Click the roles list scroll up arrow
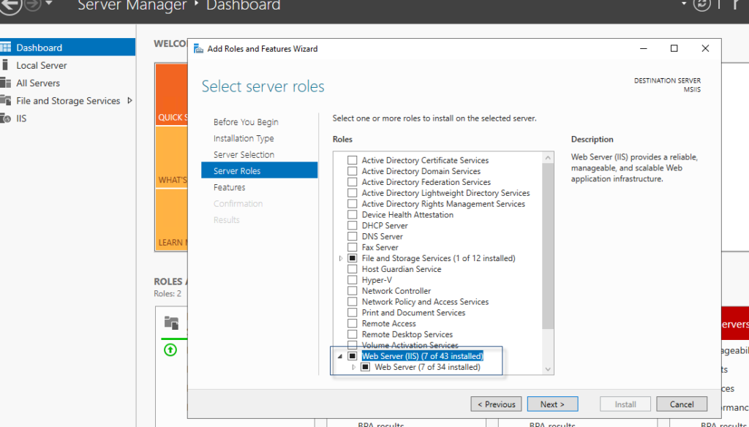Viewport: 749px width, 427px height. coord(548,158)
